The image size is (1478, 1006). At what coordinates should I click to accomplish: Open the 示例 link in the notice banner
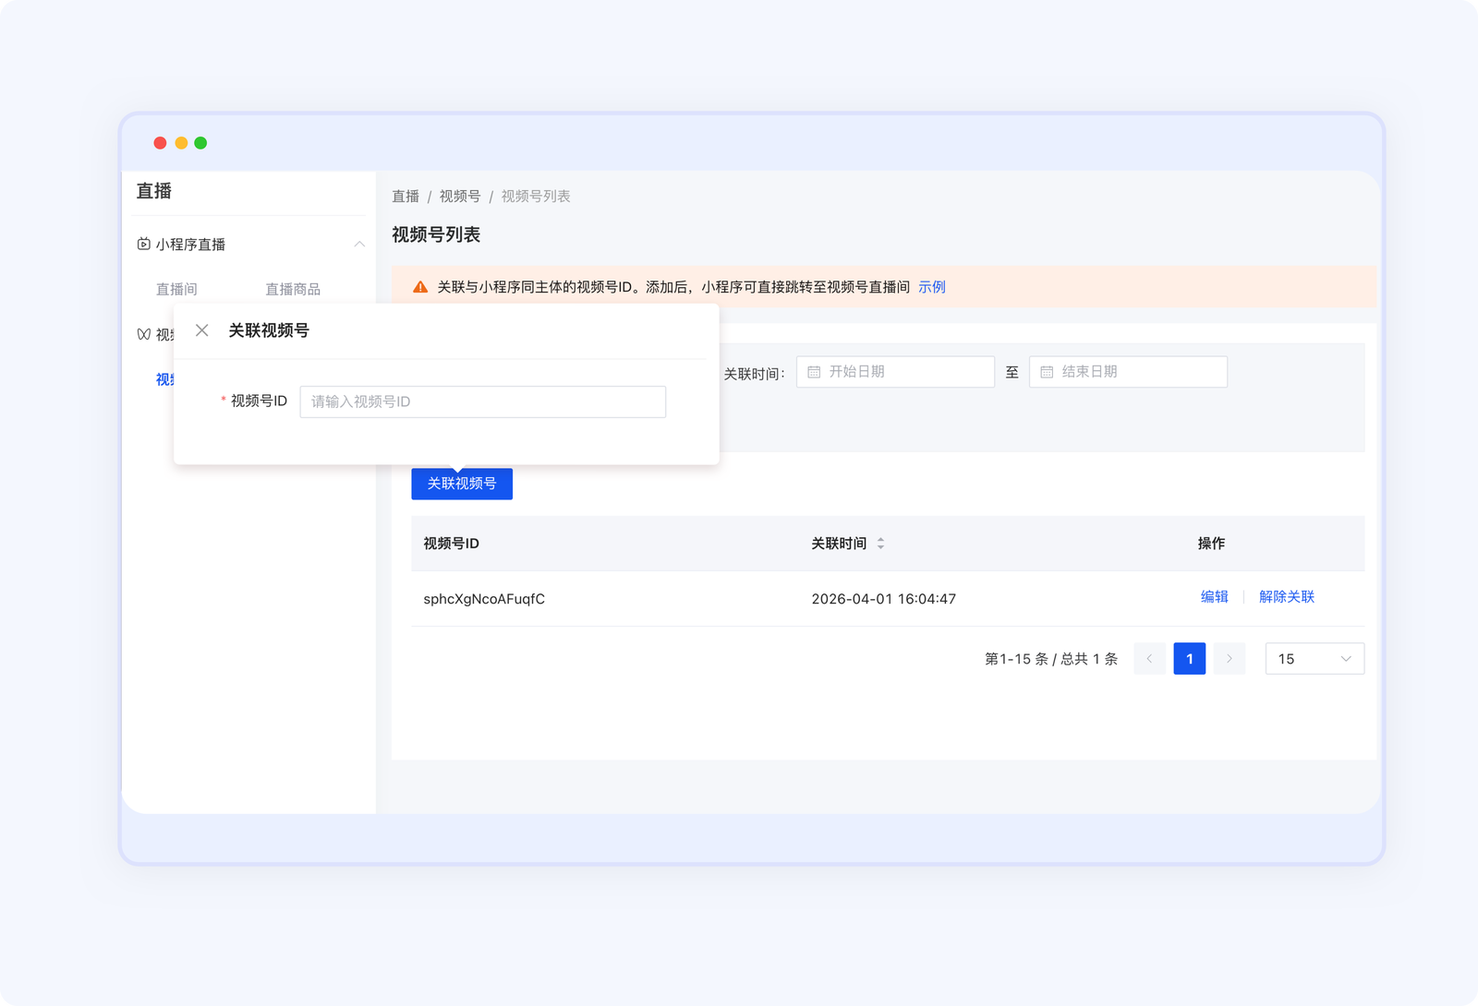pyautogui.click(x=932, y=287)
